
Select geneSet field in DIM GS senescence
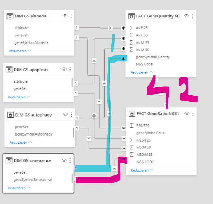[20, 172]
